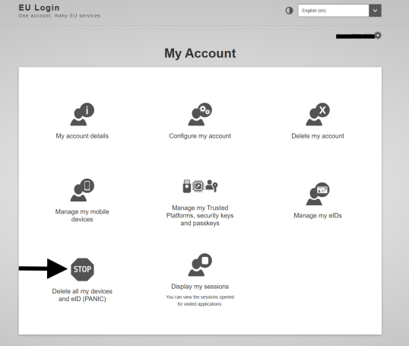Screen dimensions: 409x346
Task: Follow the Configure my account link
Action: (200, 136)
